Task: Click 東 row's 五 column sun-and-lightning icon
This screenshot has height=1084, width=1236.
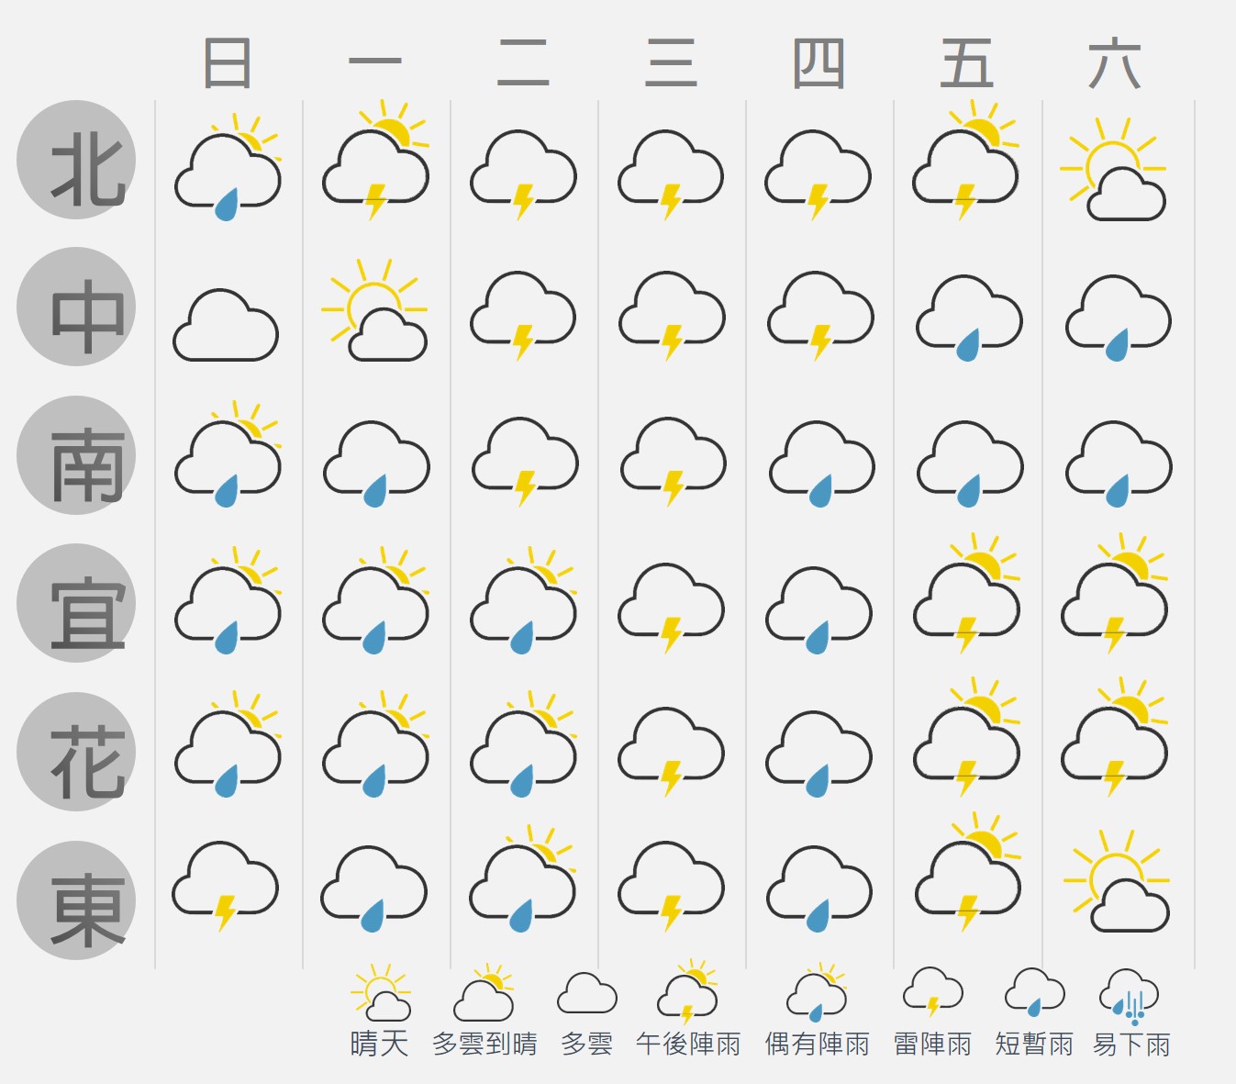Action: click(969, 872)
